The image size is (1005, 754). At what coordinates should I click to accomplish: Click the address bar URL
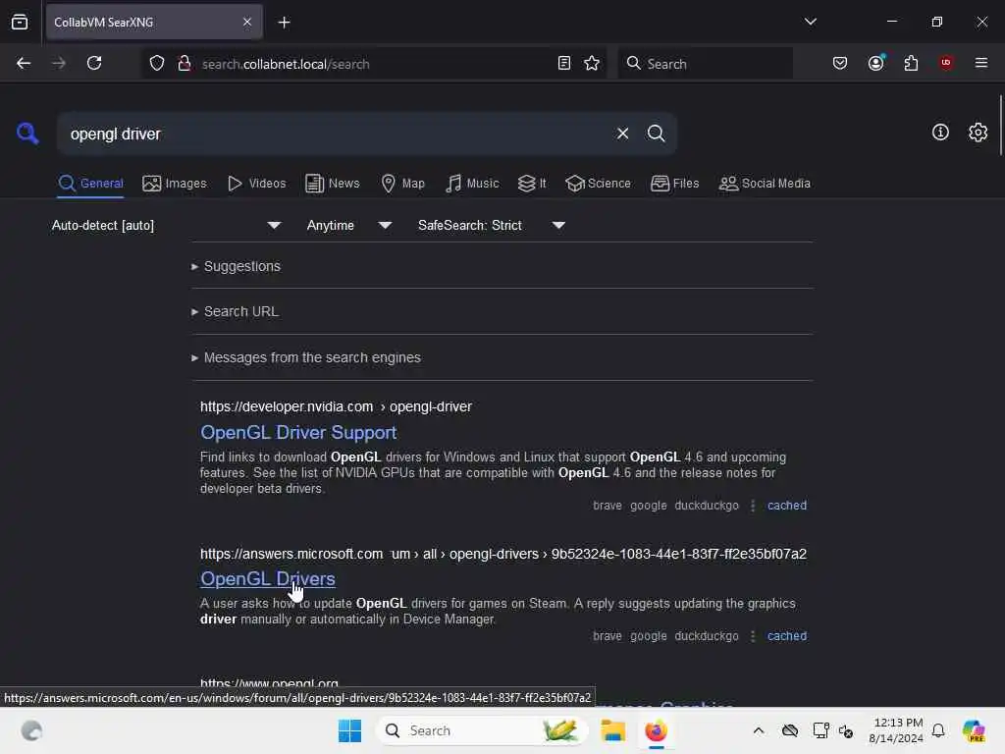[x=286, y=64]
